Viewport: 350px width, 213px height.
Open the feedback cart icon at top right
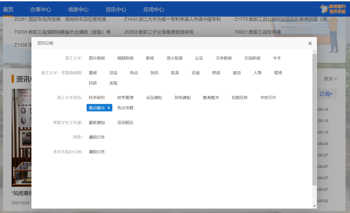(x=333, y=9)
